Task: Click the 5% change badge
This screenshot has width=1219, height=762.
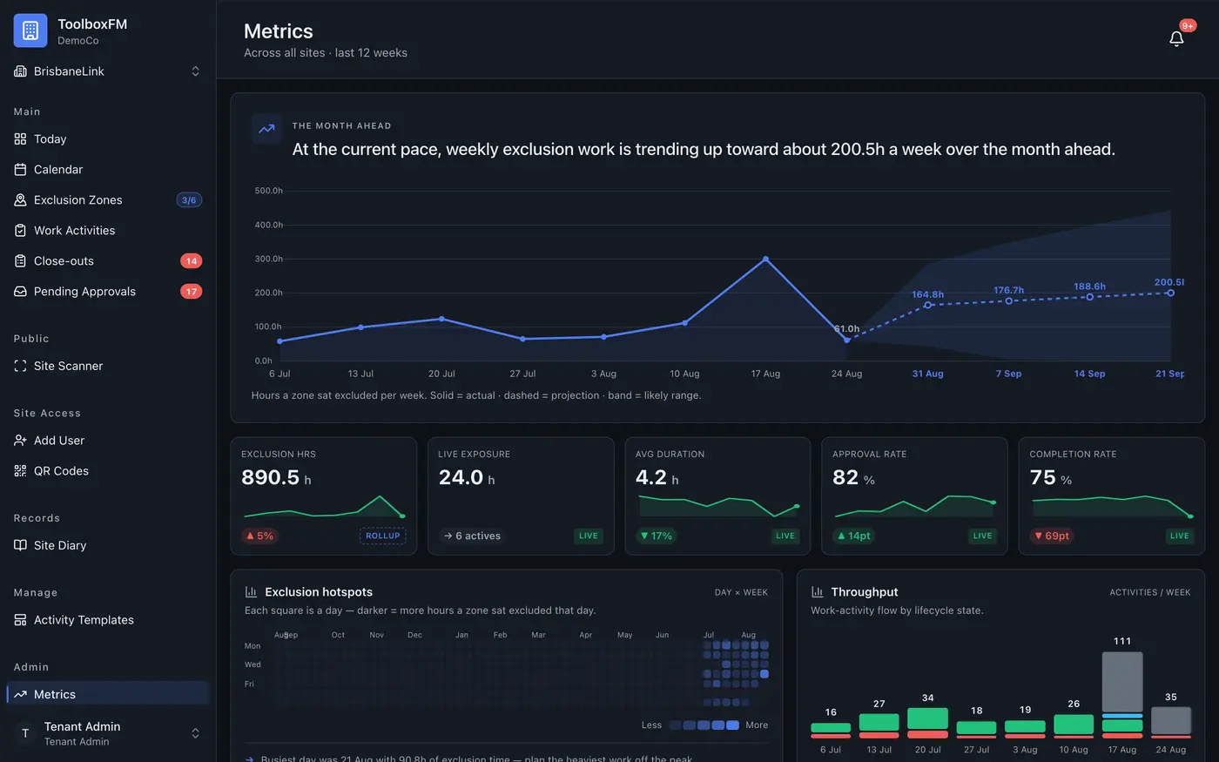Action: [259, 536]
